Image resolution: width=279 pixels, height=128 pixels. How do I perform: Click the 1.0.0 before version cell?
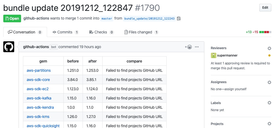pos(73,107)
